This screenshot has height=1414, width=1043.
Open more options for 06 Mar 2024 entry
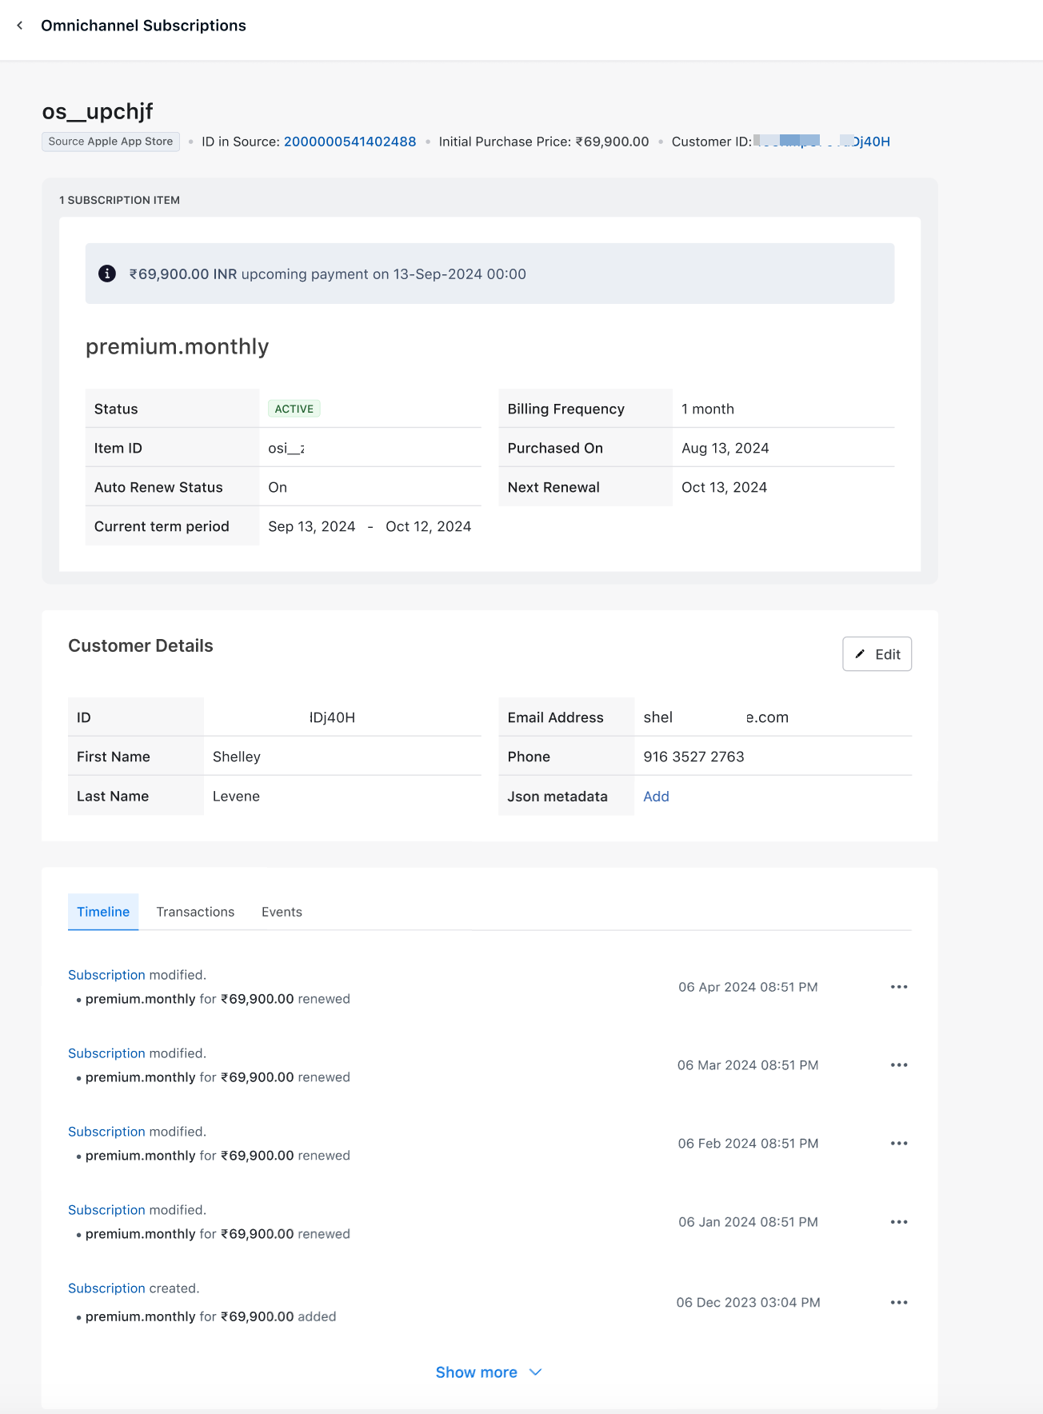coord(899,1065)
